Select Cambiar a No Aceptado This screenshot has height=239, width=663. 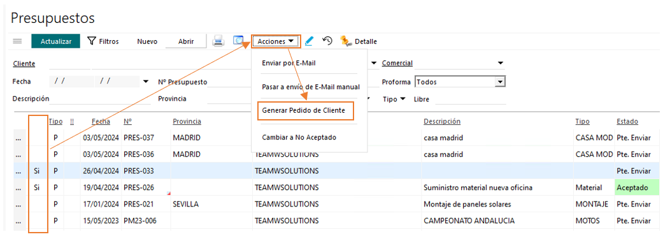(299, 138)
